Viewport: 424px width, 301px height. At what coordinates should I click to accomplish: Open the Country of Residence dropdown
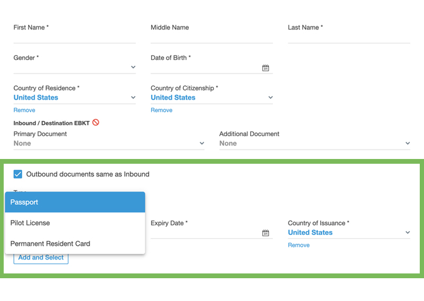[133, 98]
